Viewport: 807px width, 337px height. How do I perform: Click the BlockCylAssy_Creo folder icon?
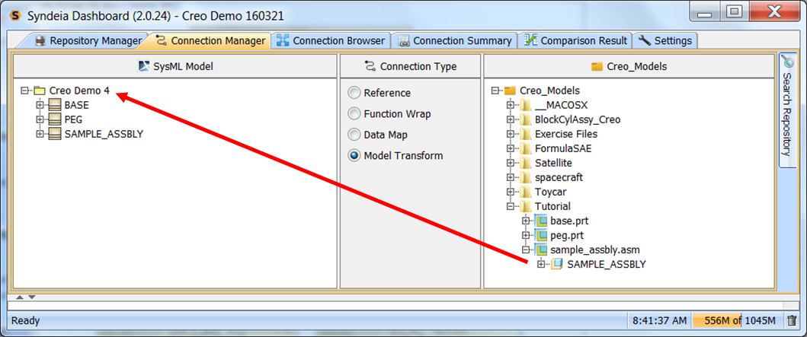[x=526, y=119]
